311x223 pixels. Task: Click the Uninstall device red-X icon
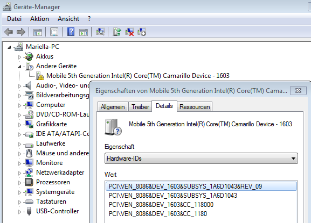click(x=129, y=32)
